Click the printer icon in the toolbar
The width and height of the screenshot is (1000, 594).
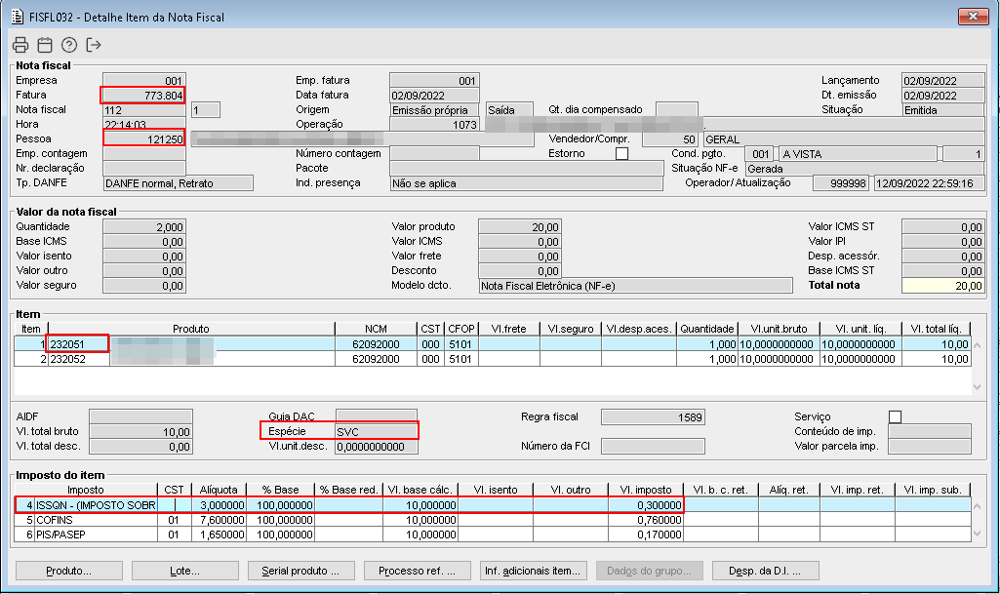pos(20,45)
